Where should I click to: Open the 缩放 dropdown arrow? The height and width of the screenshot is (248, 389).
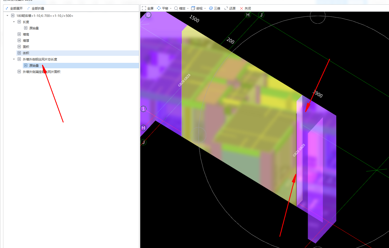[x=188, y=9]
